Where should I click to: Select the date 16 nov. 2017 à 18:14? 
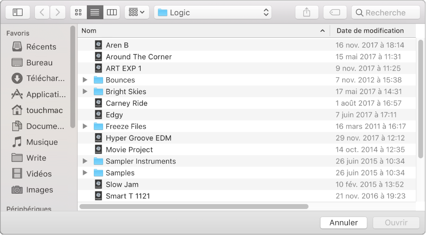pyautogui.click(x=370, y=45)
